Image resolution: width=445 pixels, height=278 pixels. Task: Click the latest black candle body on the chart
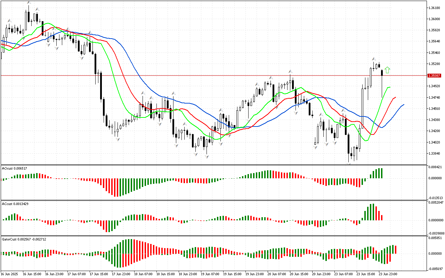pyautogui.click(x=382, y=72)
